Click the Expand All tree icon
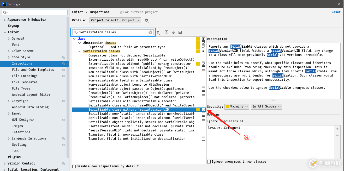 click(167, 32)
